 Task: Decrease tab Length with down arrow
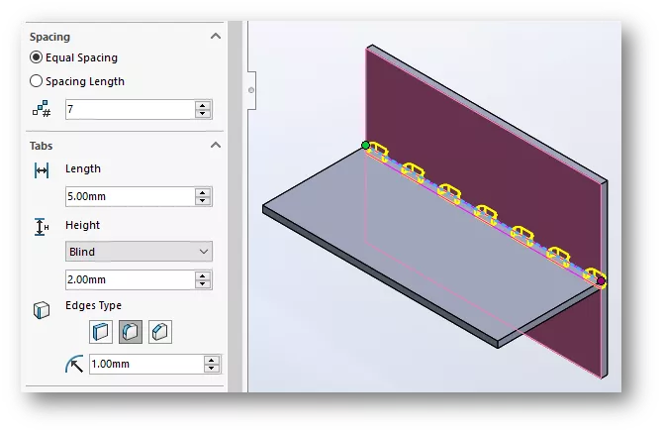tap(203, 201)
